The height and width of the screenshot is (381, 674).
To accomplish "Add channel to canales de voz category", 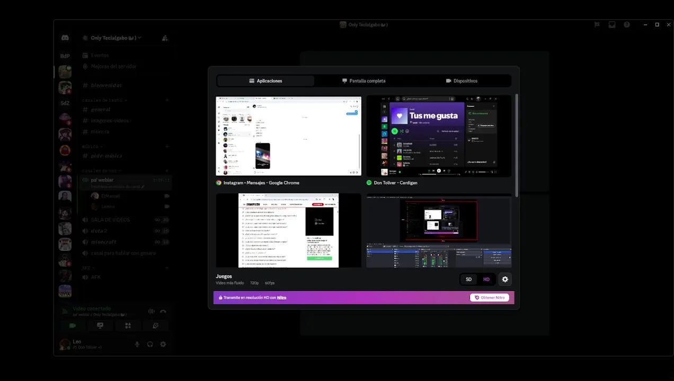I will pos(167,171).
